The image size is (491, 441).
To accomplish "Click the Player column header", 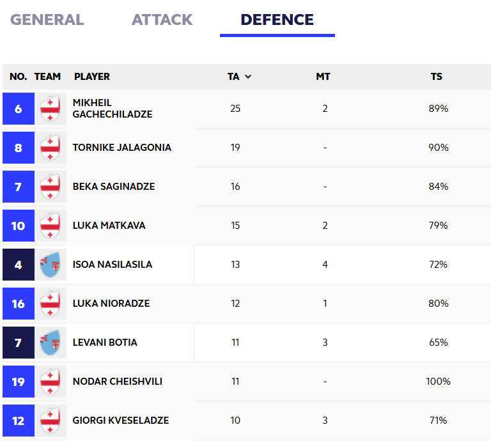I will tap(92, 77).
